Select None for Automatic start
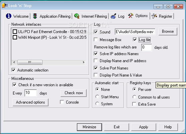 tap(97, 89)
